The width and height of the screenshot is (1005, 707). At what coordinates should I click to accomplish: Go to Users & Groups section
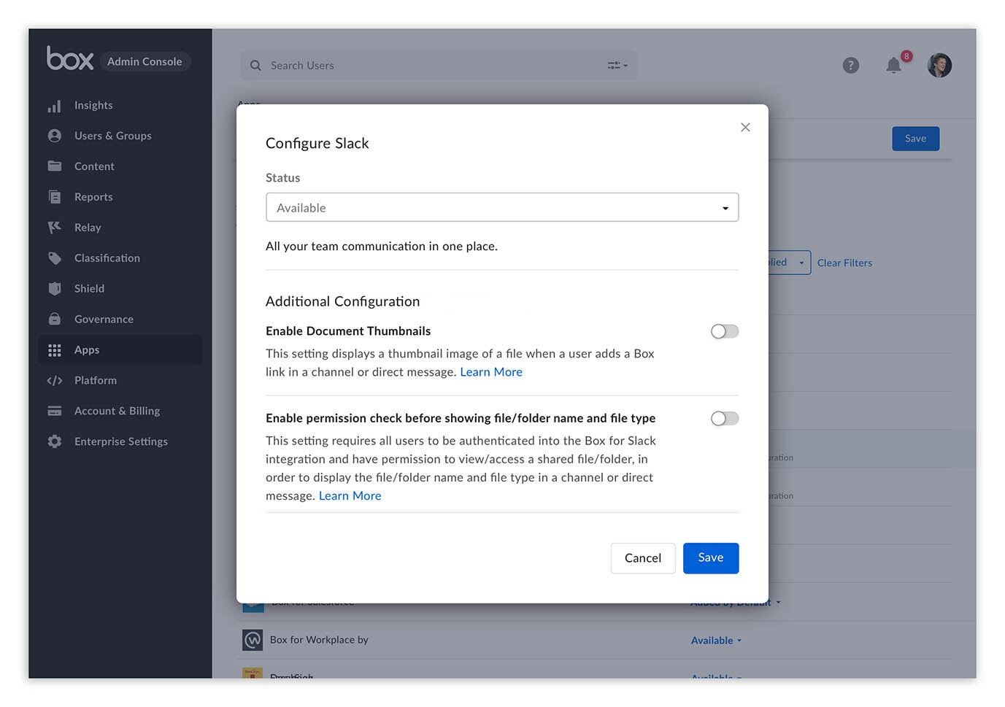pos(113,136)
